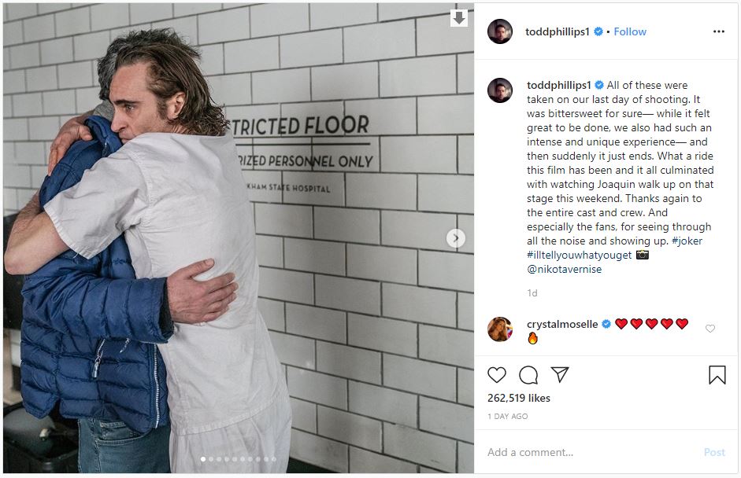Download image using the arrow icon

[459, 18]
